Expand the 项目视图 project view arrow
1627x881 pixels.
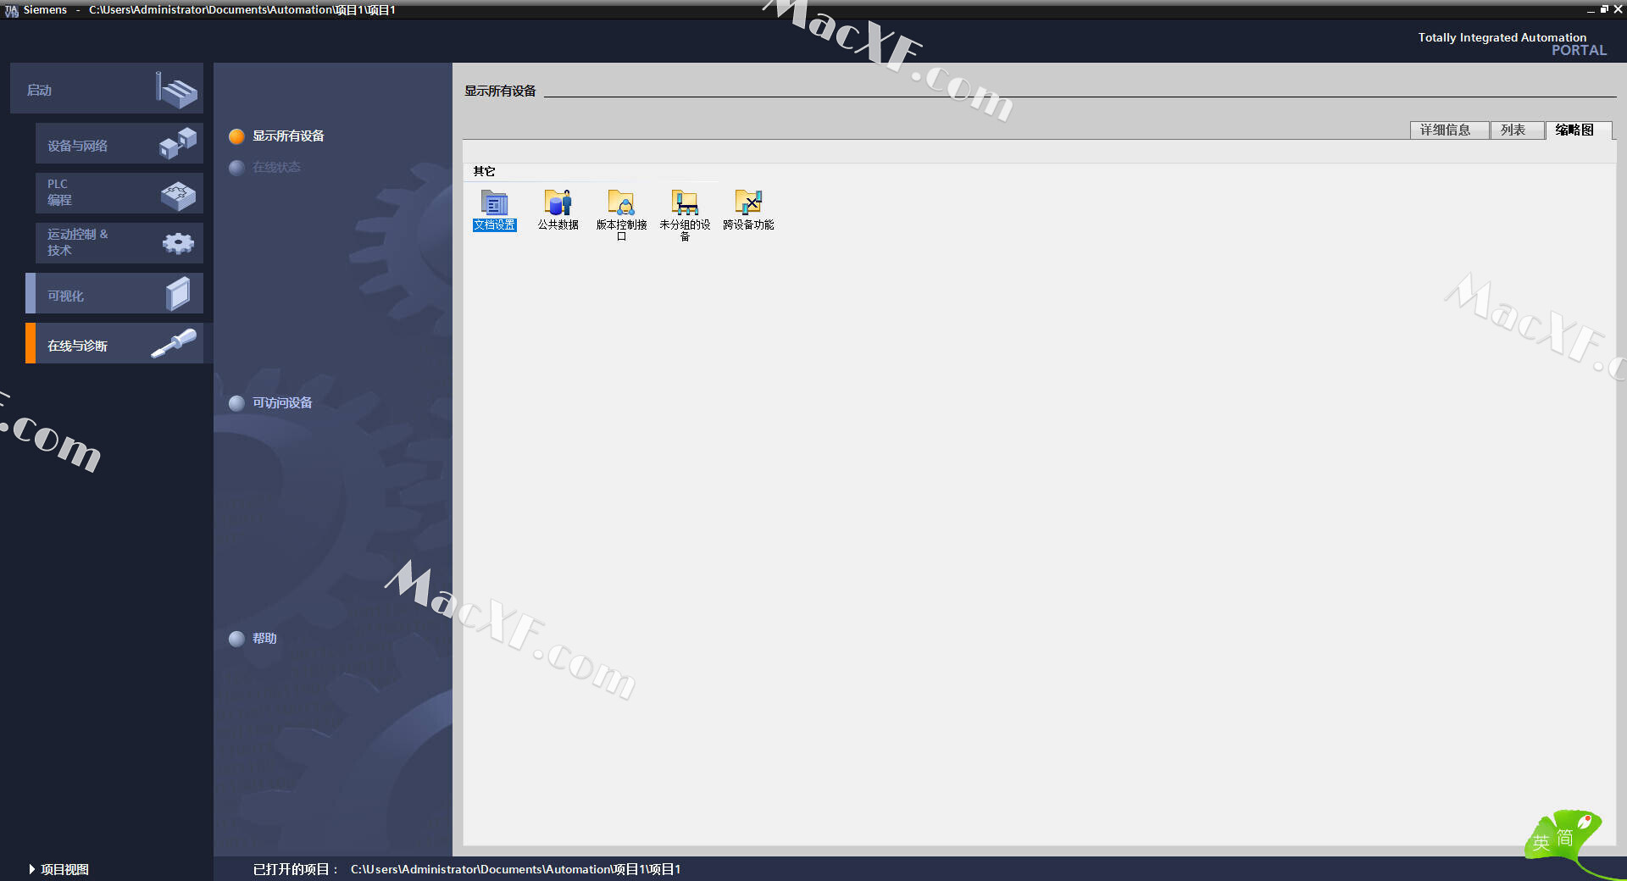coord(32,869)
